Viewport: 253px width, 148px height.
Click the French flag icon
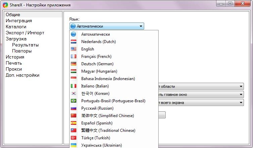[74, 57]
